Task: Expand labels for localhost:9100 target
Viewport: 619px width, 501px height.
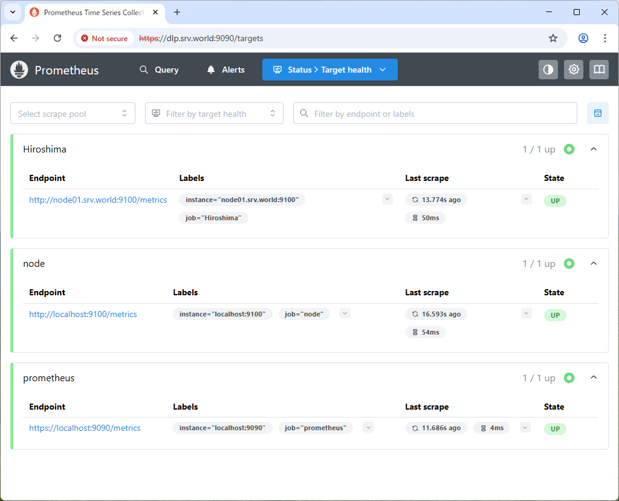Action: [345, 313]
